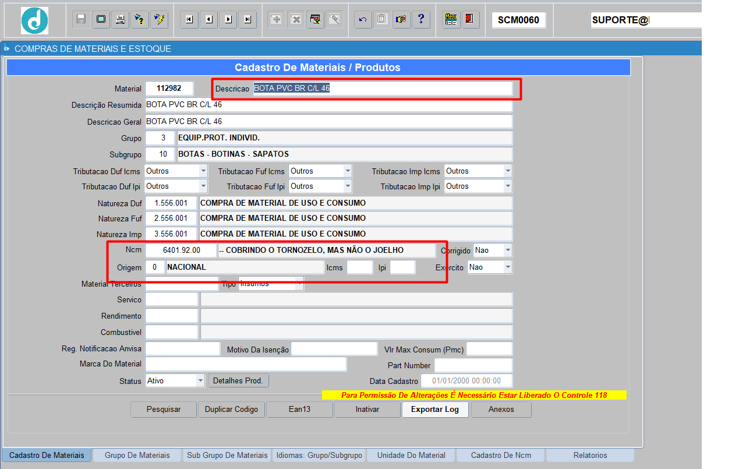Click the eraser/clear field toolbar icon
The width and height of the screenshot is (753, 469).
334,19
